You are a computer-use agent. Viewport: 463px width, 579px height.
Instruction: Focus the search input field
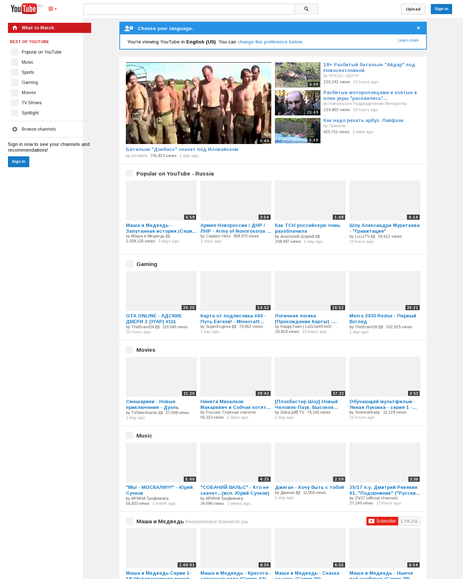[x=189, y=9]
